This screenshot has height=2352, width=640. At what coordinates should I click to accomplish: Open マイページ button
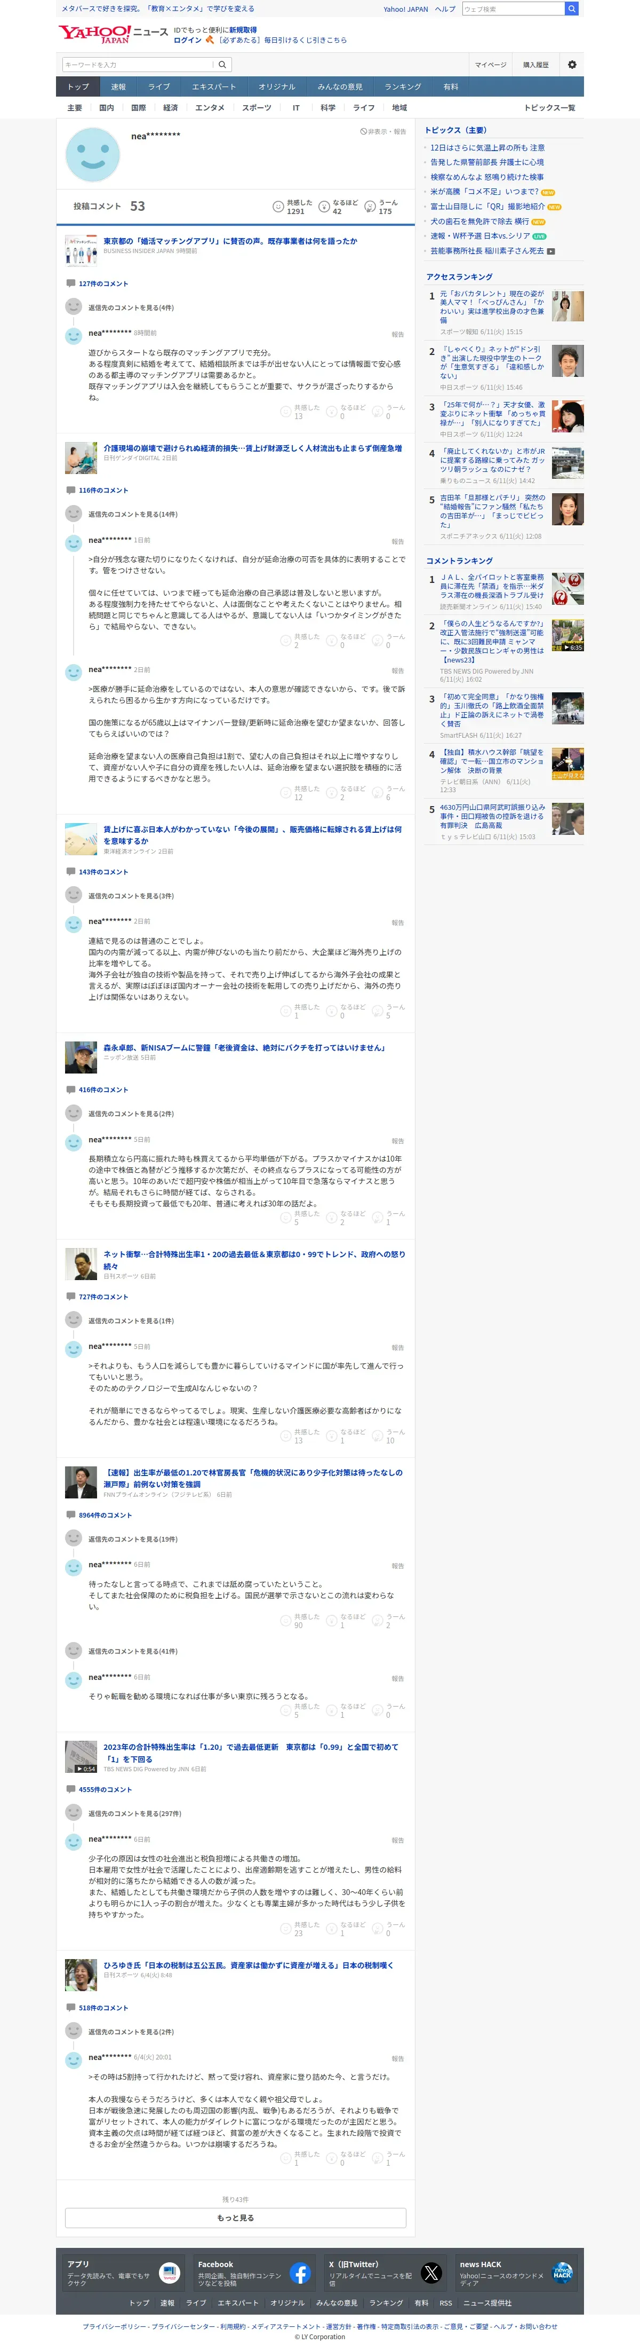click(491, 65)
